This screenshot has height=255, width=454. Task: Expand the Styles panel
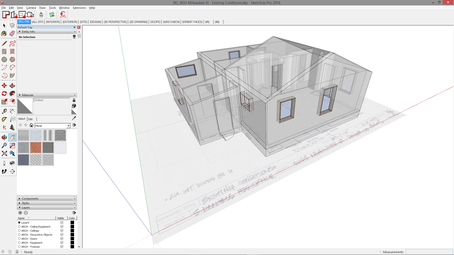(x=20, y=203)
